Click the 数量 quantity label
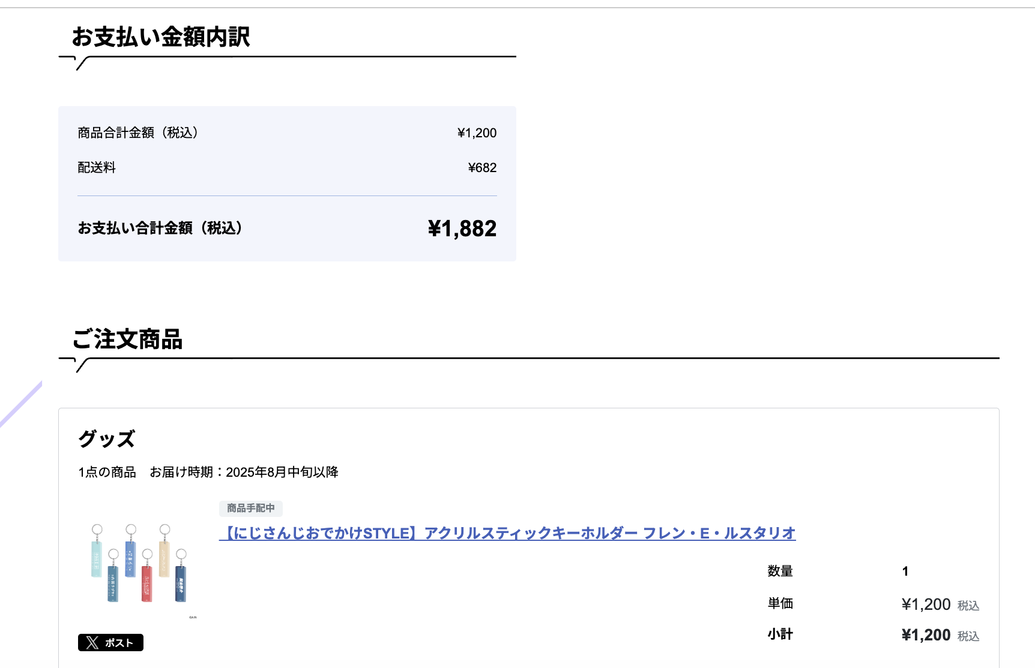This screenshot has width=1035, height=668. click(x=780, y=571)
